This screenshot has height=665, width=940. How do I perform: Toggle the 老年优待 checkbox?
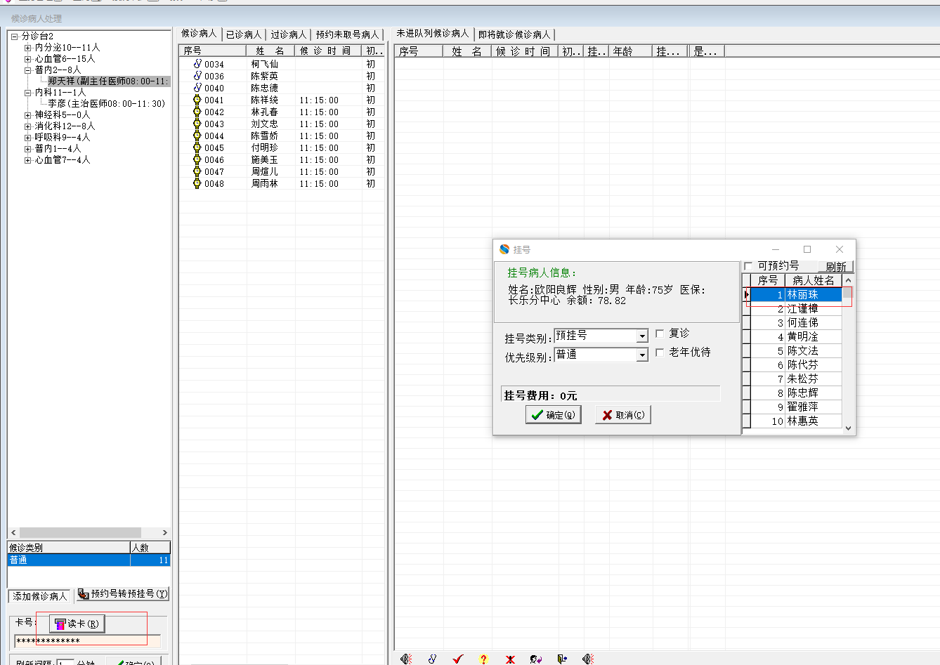pyautogui.click(x=660, y=353)
